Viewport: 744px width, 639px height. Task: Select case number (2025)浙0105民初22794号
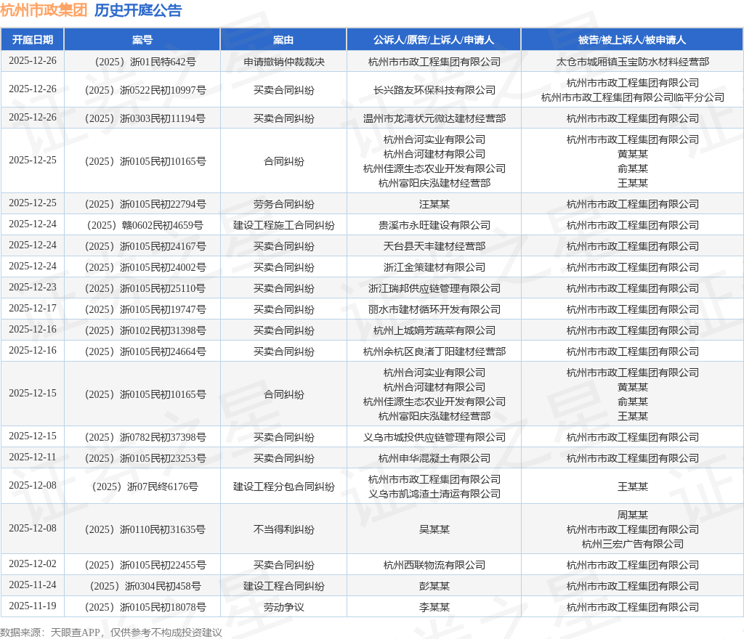point(145,204)
